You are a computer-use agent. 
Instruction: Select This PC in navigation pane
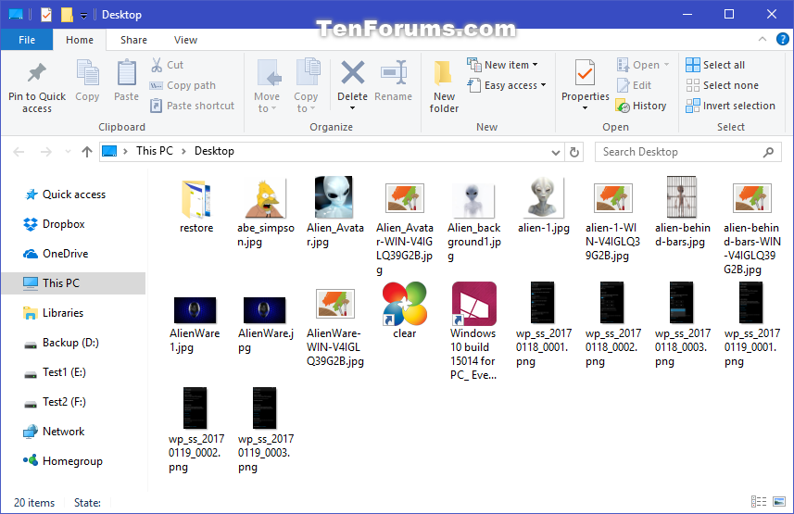(73, 283)
